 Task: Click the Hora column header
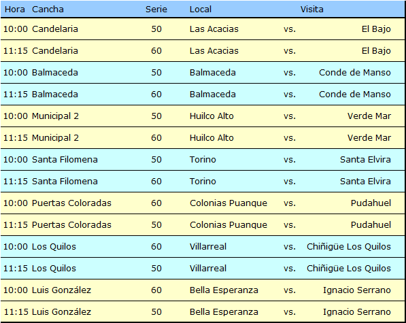pyautogui.click(x=15, y=10)
